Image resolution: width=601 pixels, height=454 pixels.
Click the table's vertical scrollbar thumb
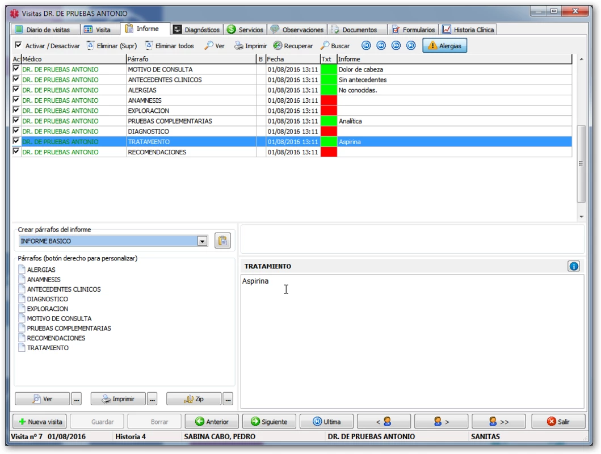581,163
